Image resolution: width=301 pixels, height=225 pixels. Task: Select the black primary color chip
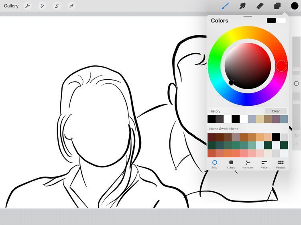coord(271,20)
